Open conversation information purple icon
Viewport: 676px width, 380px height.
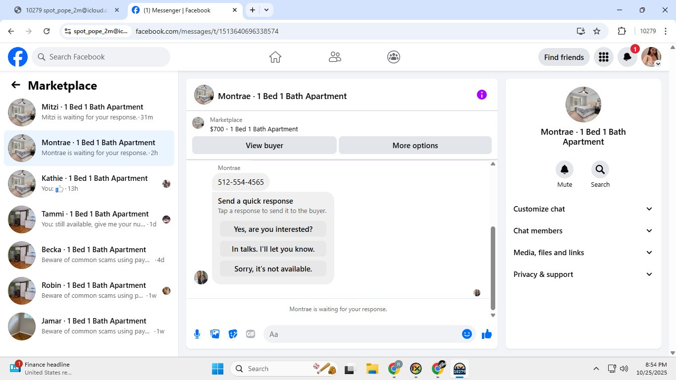(x=482, y=95)
